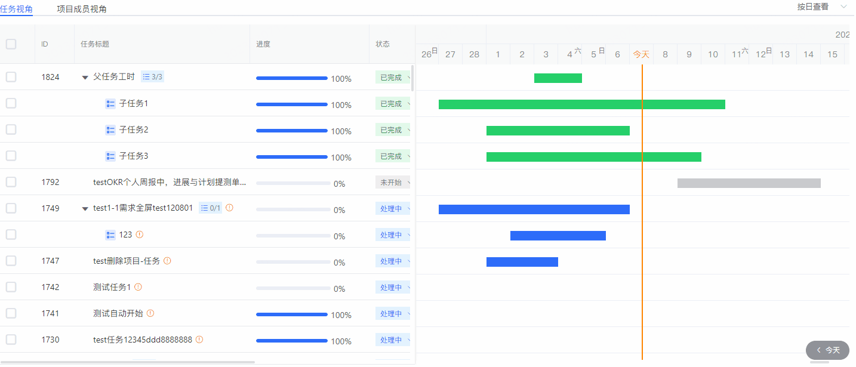Viewport: 856px width, 367px height.
Task: Open 已完成 status dropdown for 子任务2
Action: 393,130
